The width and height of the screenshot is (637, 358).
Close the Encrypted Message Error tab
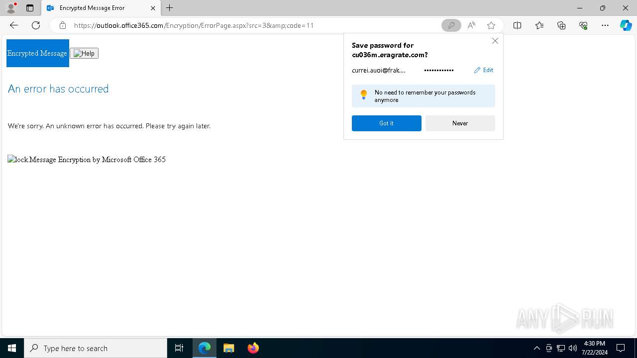(153, 8)
